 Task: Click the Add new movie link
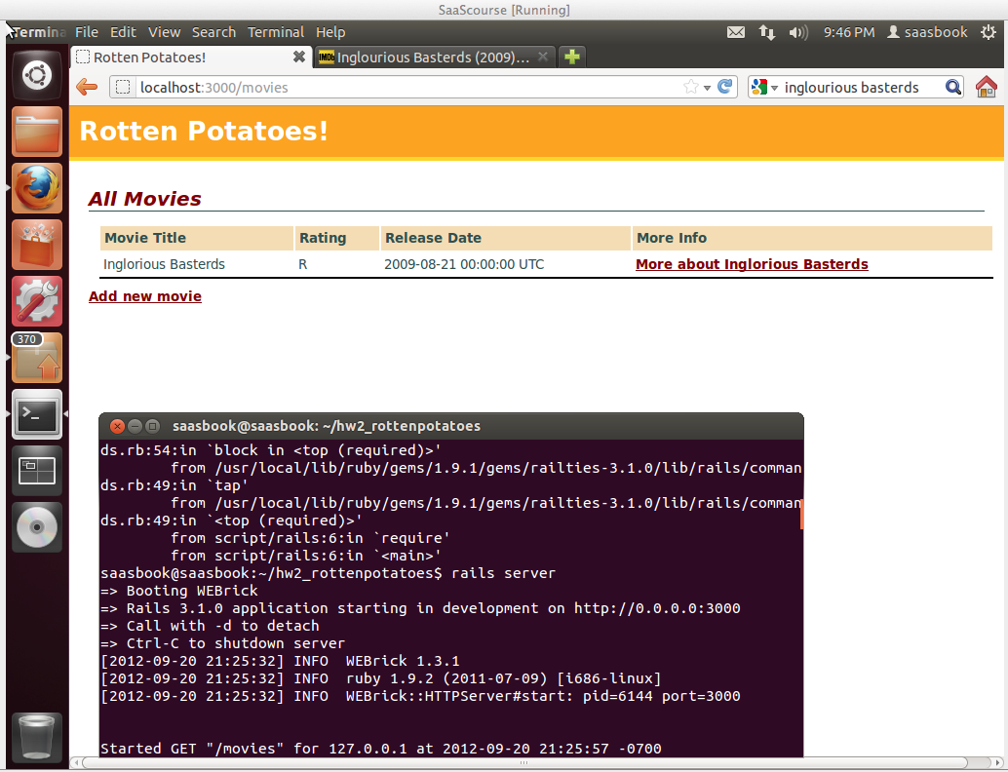tap(145, 296)
